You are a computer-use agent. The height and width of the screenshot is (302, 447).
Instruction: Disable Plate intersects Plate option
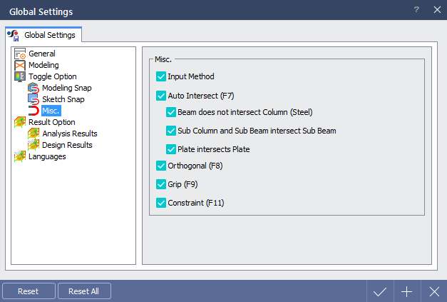coord(171,149)
